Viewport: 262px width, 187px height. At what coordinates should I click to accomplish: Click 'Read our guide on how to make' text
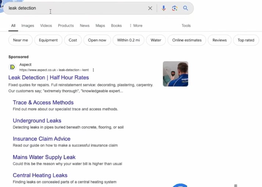click(65, 145)
